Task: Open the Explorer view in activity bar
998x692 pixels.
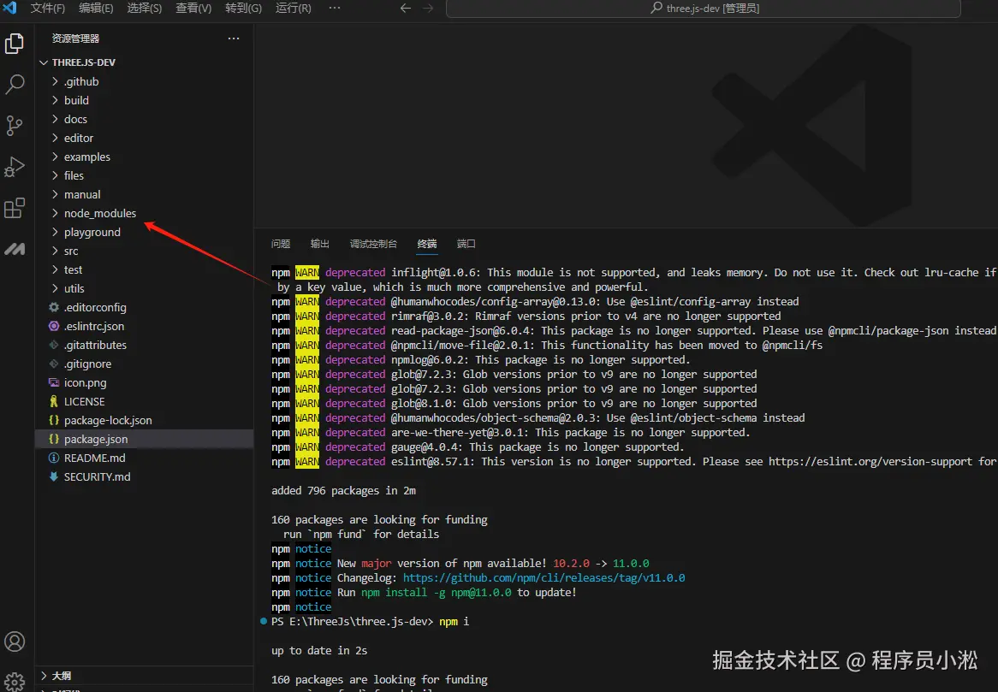Action: click(x=15, y=44)
